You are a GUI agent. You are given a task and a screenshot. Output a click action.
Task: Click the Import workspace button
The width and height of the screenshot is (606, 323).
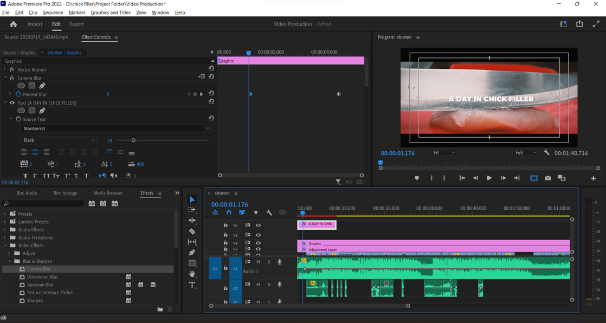point(35,24)
